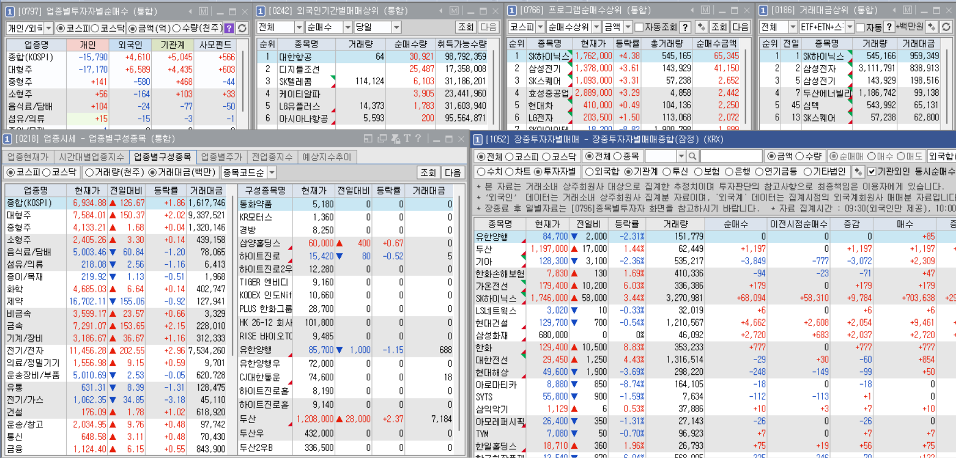Click the M icon in window 0242 title bar

(x=454, y=11)
